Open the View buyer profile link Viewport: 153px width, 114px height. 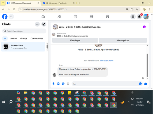(x=106, y=60)
